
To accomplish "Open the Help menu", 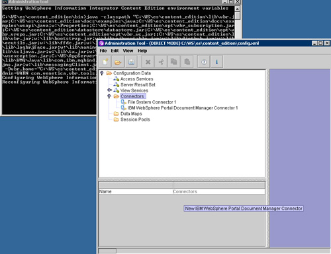I will coord(142,51).
